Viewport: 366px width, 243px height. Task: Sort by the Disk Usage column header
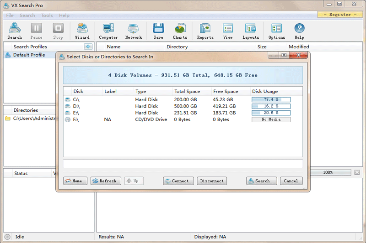(x=276, y=91)
